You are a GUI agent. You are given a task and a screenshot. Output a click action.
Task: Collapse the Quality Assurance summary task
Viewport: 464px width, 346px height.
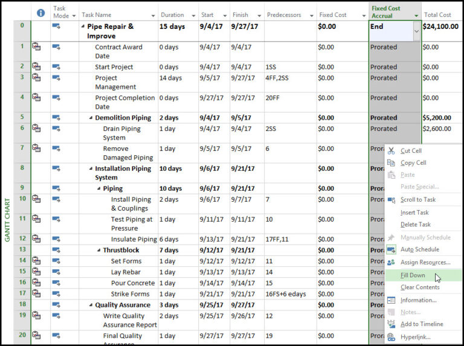tap(91, 305)
